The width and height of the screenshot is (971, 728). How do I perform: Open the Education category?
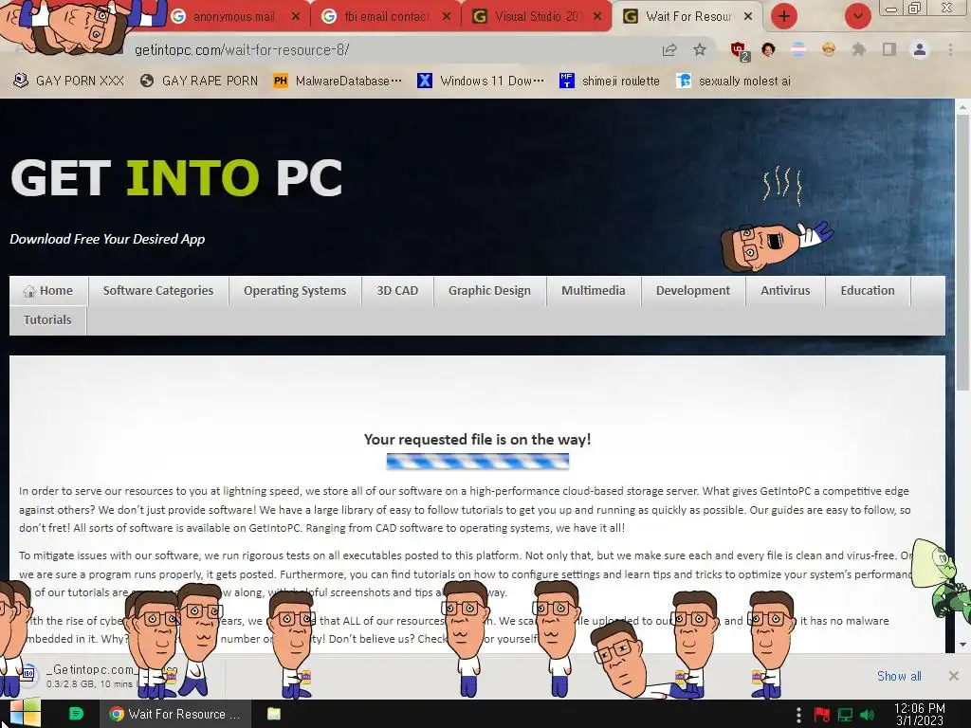click(868, 291)
